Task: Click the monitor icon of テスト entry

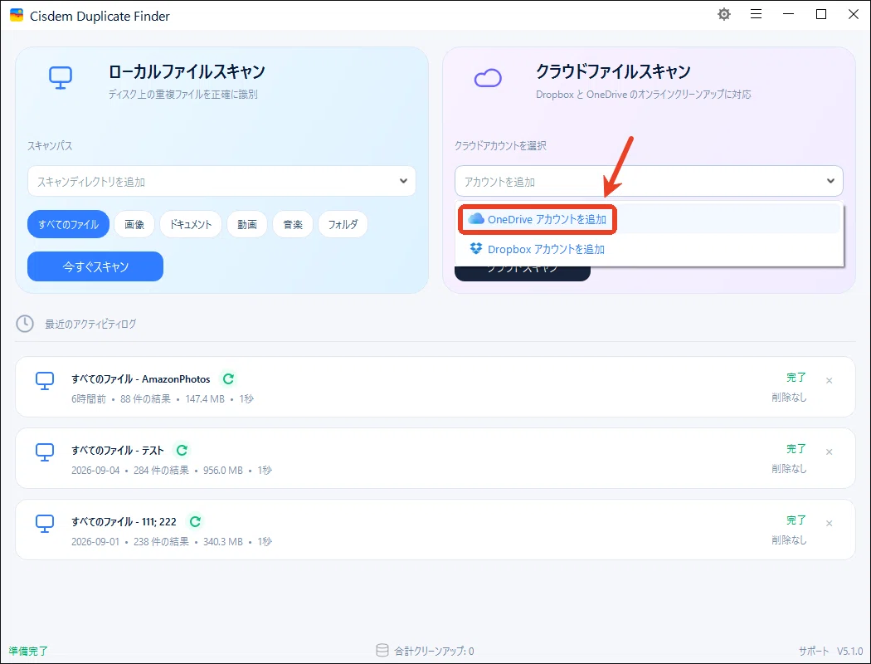Action: pyautogui.click(x=45, y=452)
